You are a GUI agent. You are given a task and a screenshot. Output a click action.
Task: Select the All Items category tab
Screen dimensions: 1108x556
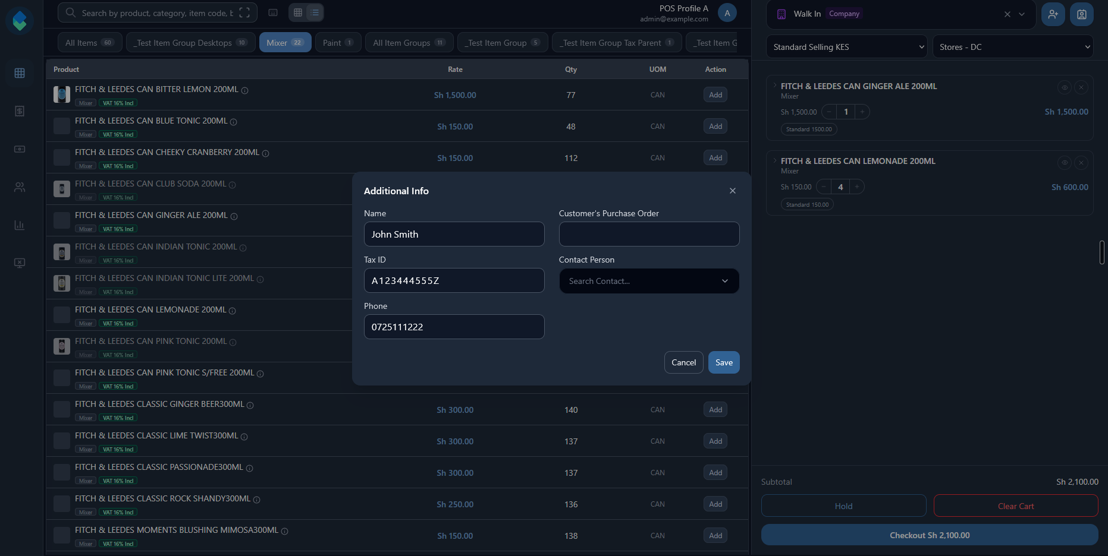(90, 43)
